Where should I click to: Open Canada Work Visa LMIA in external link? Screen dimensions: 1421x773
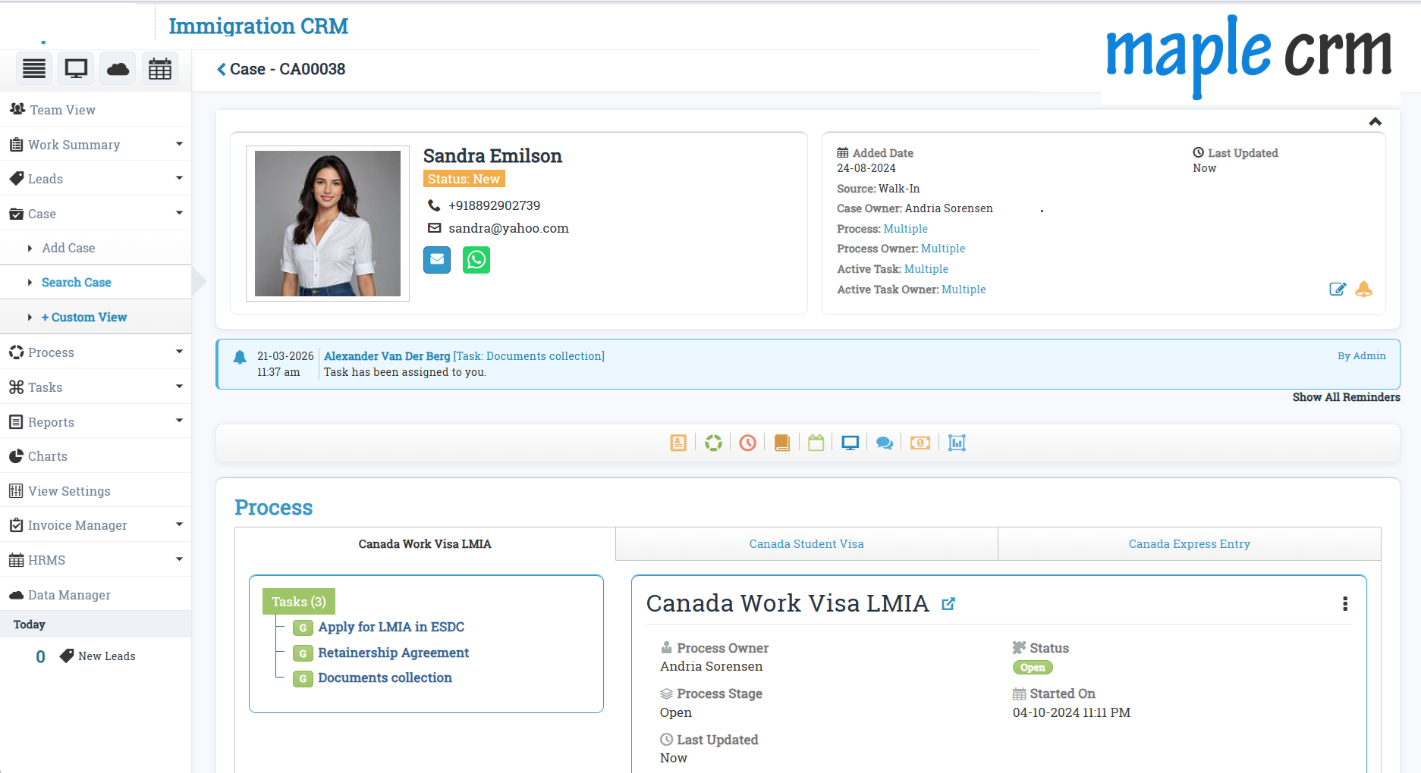pyautogui.click(x=948, y=604)
